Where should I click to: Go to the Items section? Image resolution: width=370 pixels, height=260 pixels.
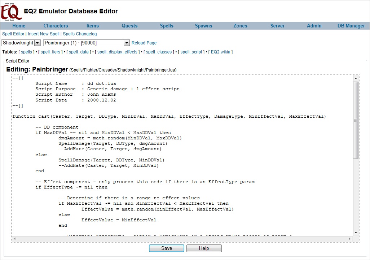(x=92, y=26)
